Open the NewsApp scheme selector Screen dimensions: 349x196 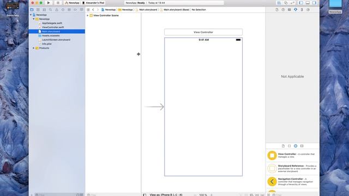click(x=72, y=3)
